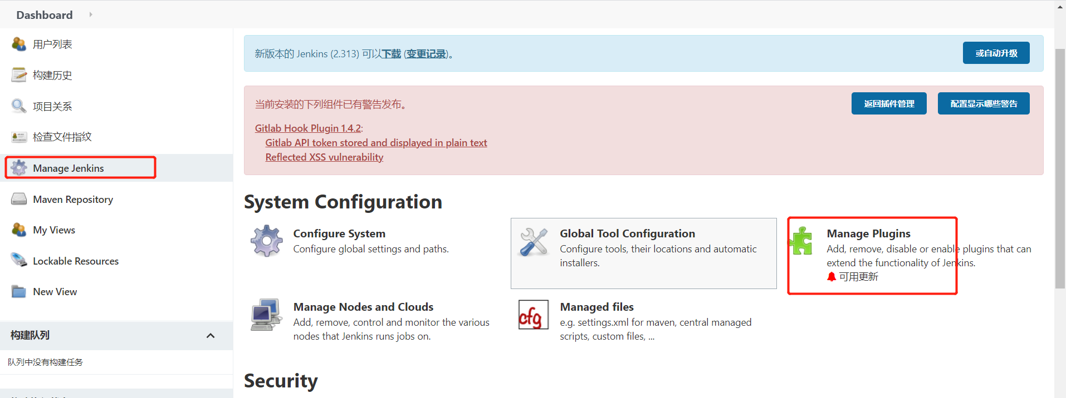Open the Reflected XSS vulnerability link
Screen dimensions: 1066x398
point(324,157)
